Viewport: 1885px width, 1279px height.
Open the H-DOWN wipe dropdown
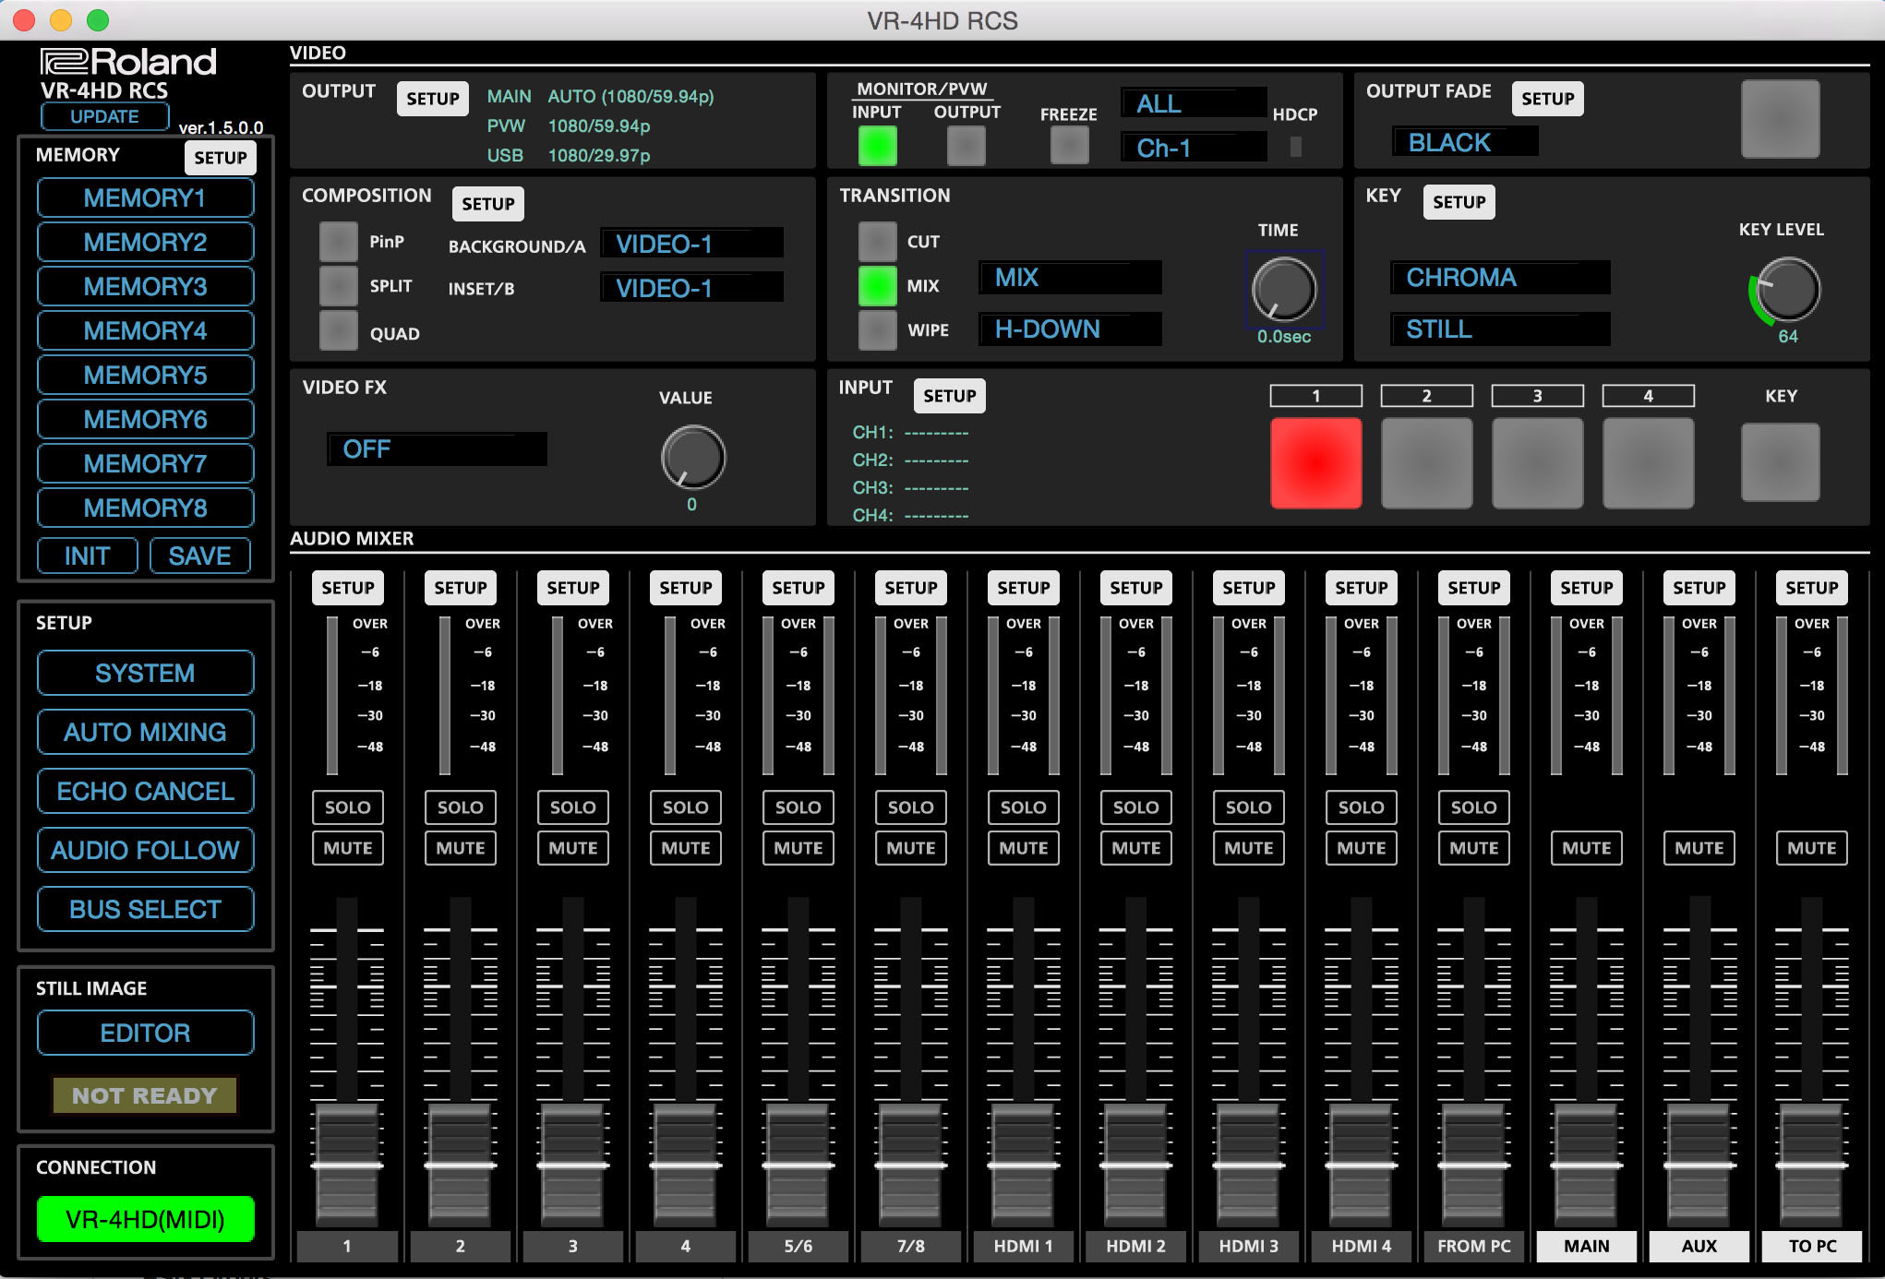(x=1070, y=329)
